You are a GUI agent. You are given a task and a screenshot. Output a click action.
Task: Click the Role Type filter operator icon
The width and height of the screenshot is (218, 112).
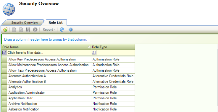94,53
